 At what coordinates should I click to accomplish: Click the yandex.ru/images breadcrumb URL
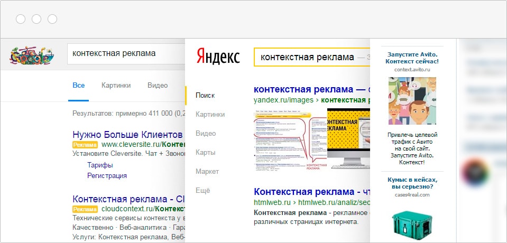312,100
